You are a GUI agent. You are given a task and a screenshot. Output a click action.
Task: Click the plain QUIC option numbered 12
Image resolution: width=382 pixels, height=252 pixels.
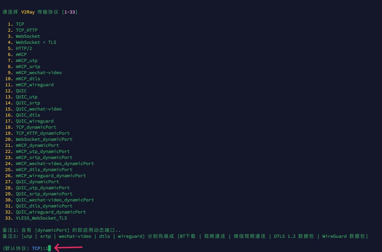[21, 91]
